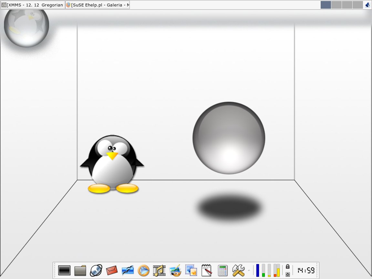Click the orange and yellow usage bars
The width and height of the screenshot is (372, 279).
[277, 271]
